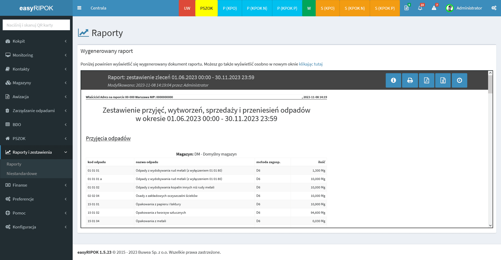This screenshot has width=501, height=260.
Task: Click the 'klikając tutaj' link
Action: [311, 64]
